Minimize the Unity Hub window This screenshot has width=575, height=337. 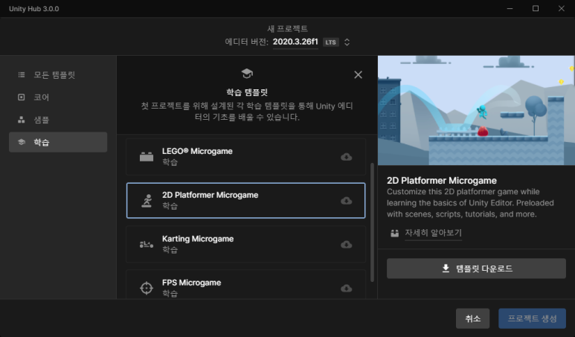click(510, 8)
